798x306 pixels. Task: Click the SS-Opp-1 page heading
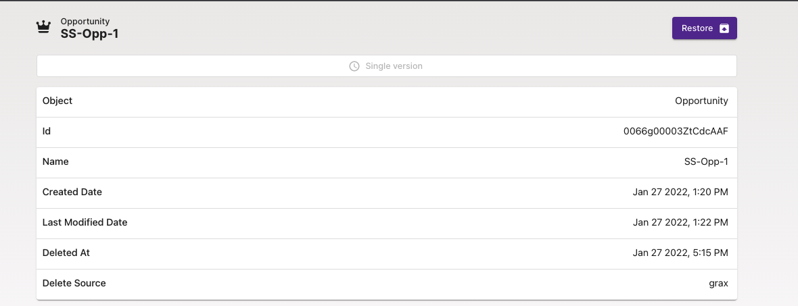pos(89,34)
